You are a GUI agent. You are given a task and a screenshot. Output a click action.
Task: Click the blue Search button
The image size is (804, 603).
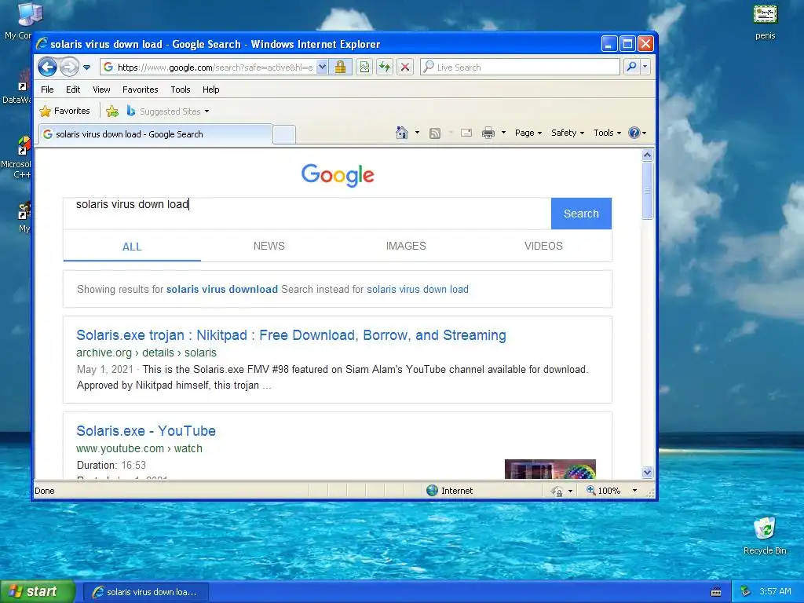coord(581,214)
